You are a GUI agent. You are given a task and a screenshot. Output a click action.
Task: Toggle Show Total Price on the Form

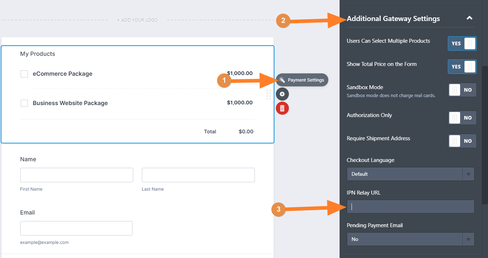[462, 67]
